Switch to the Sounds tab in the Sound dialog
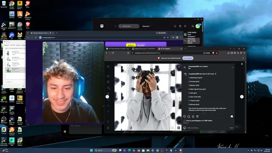Image resolution: width=272 pixels, height=153 pixels. [x=18, y=45]
